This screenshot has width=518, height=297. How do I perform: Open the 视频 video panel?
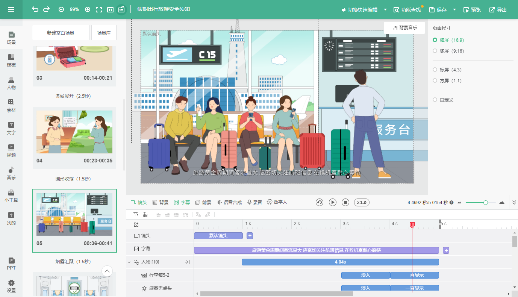coord(11,151)
